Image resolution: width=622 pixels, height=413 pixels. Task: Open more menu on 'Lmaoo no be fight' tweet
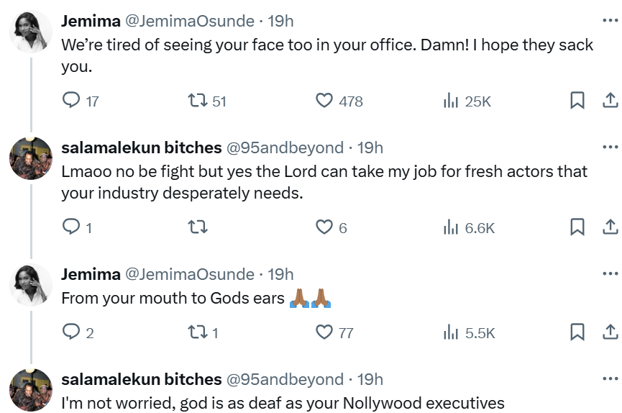click(610, 147)
